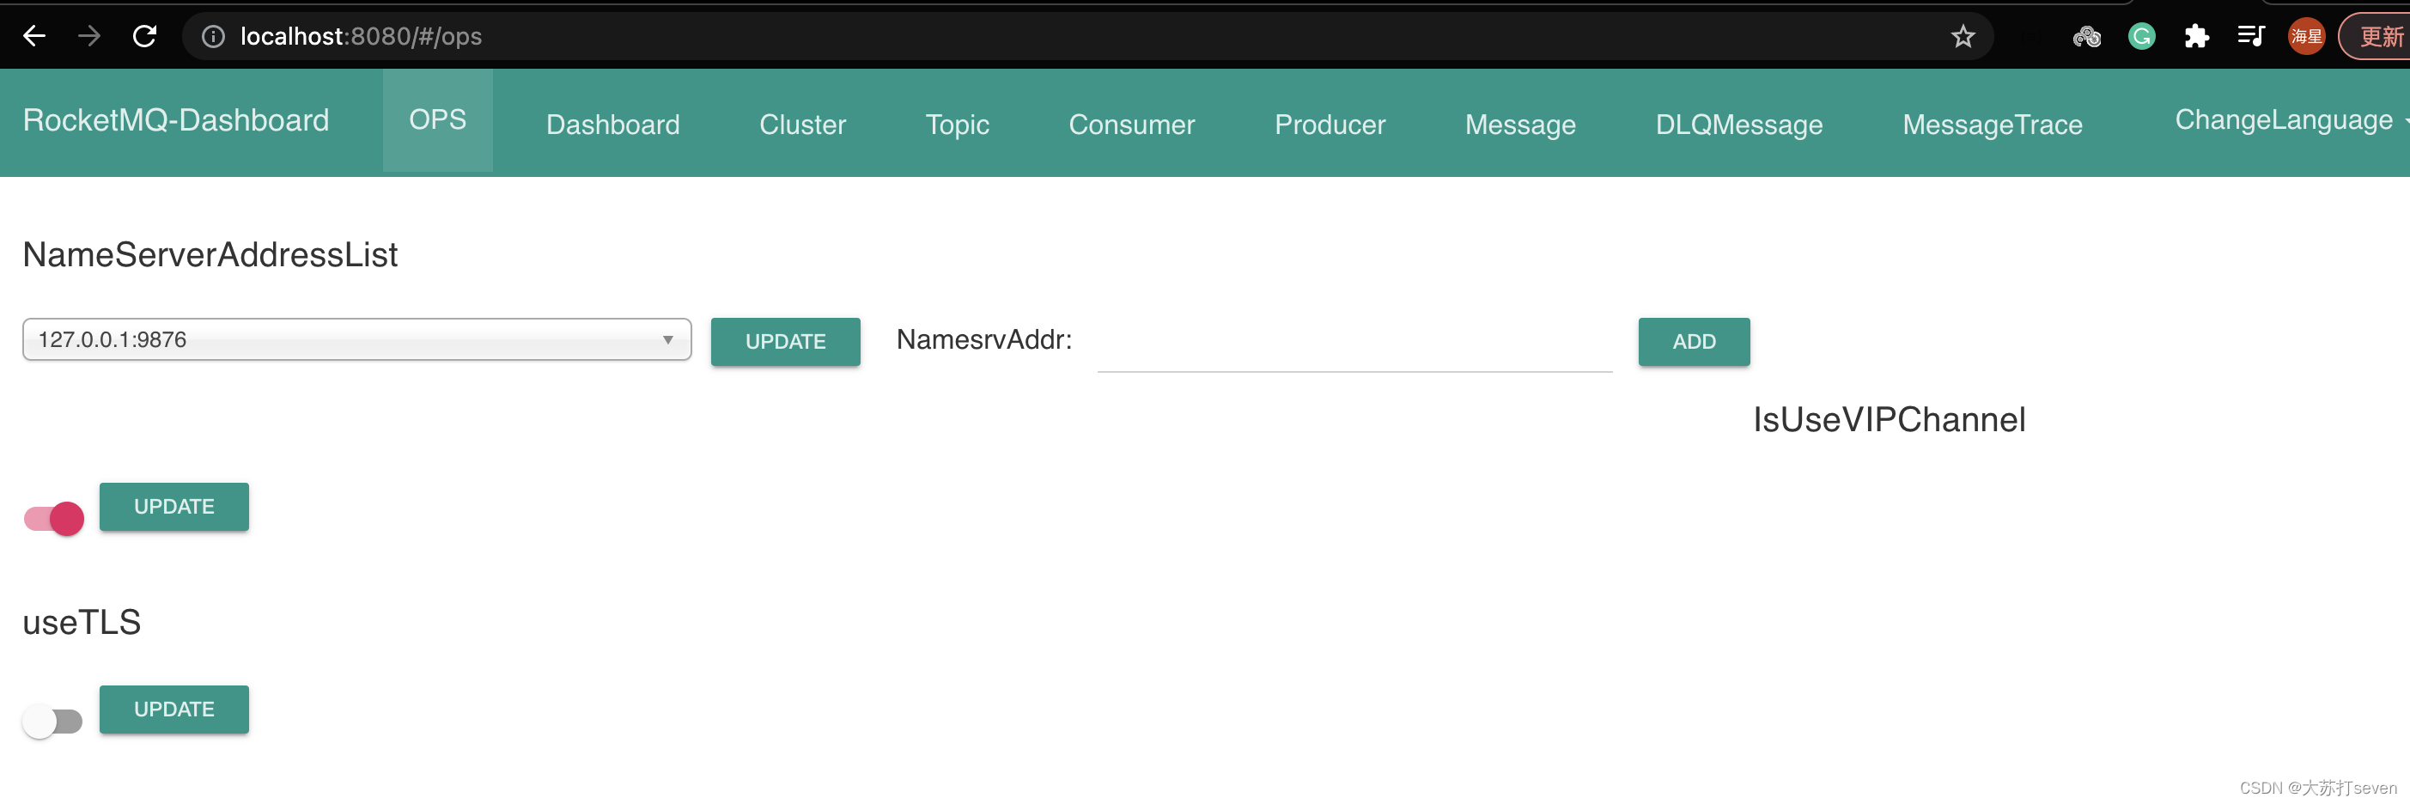Focus the NamesrvAddr input field
This screenshot has height=804, width=2410.
pyautogui.click(x=1354, y=344)
